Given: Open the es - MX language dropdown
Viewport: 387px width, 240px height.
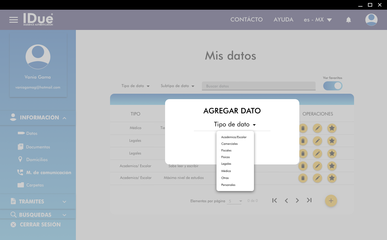Looking at the screenshot, I should tap(318, 20).
